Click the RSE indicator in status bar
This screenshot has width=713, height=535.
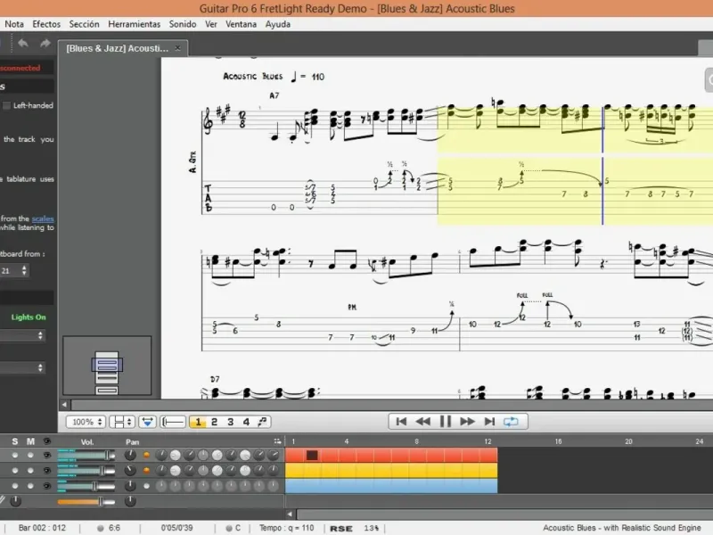[x=341, y=528]
